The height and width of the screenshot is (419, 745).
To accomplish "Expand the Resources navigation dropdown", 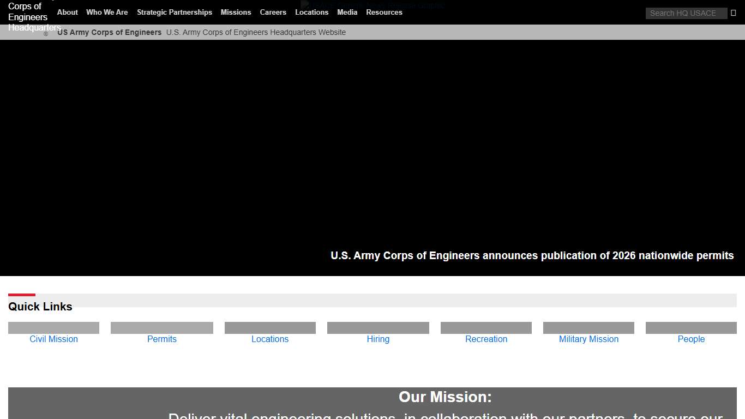I will pos(384,12).
